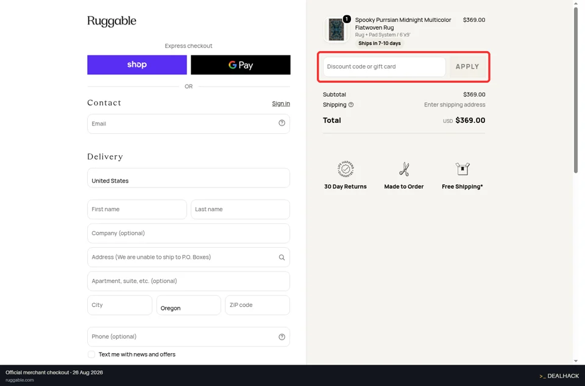The width and height of the screenshot is (585, 386).
Task: Click the Address input field
Action: (188, 257)
